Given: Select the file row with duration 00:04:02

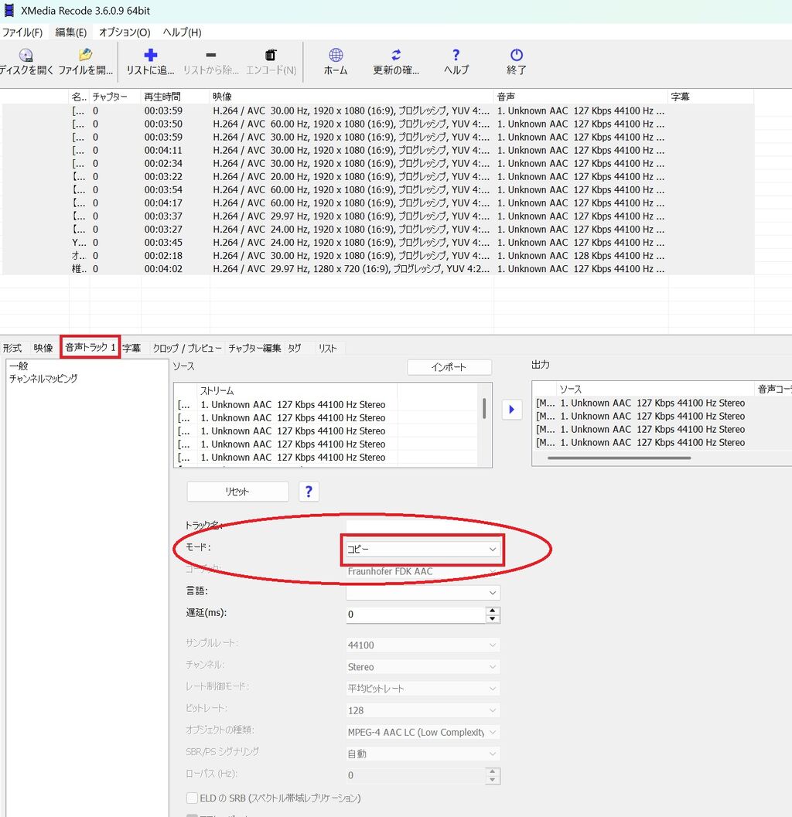Looking at the screenshot, I should click(378, 269).
